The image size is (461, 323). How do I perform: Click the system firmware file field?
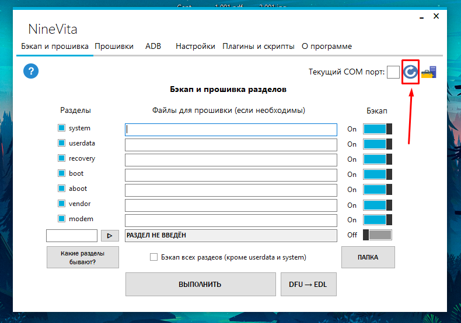pyautogui.click(x=231, y=130)
